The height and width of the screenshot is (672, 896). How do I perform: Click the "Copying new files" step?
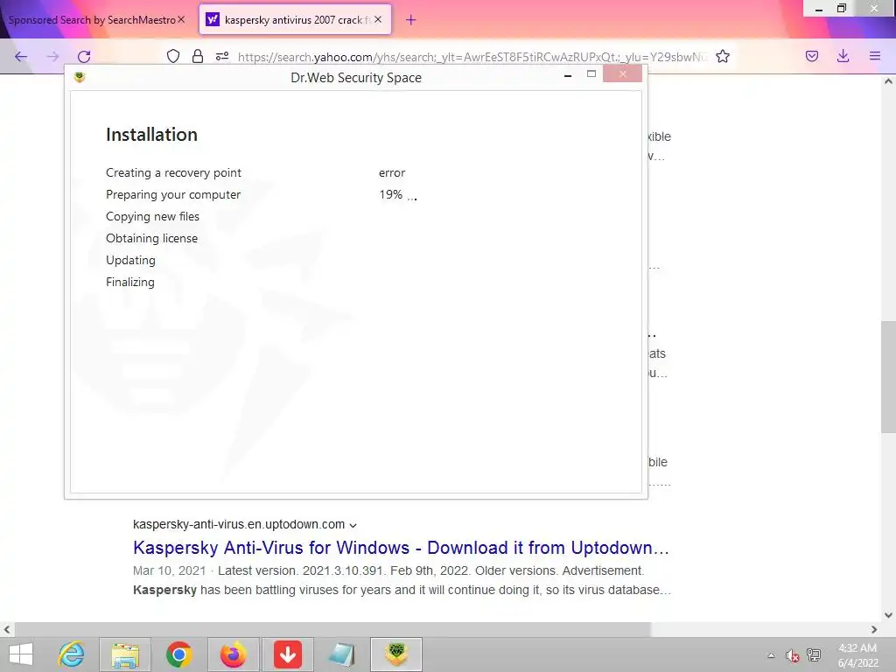pyautogui.click(x=152, y=217)
